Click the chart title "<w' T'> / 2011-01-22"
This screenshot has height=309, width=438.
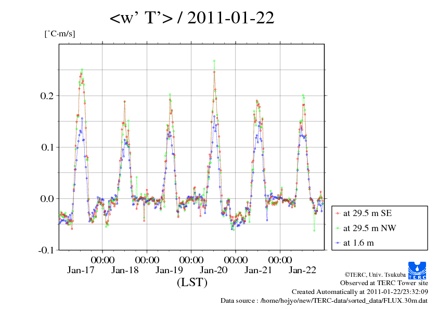pyautogui.click(x=192, y=18)
